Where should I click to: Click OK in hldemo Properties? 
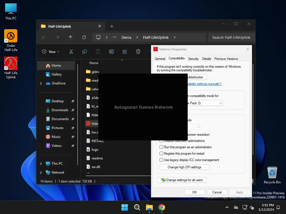point(194,192)
